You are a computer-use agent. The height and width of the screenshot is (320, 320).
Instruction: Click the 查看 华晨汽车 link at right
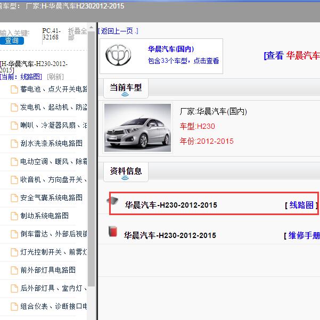[x=292, y=55]
